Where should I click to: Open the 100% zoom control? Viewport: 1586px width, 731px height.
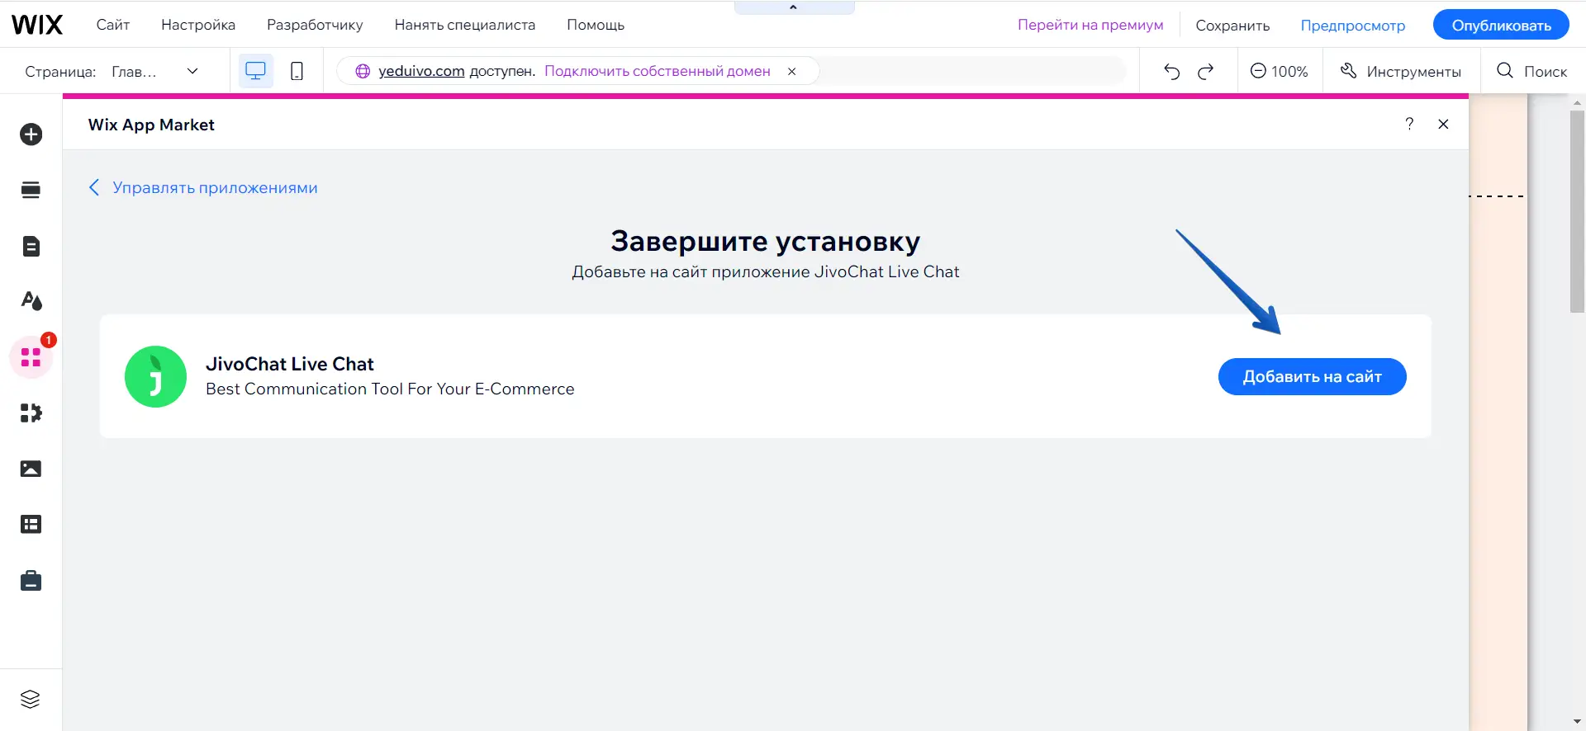(x=1279, y=72)
